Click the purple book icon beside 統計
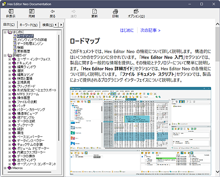 pos(14,129)
